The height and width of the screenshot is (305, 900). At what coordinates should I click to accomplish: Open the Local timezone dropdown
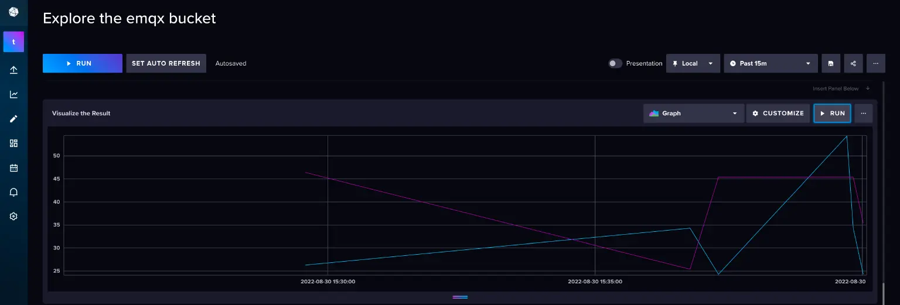693,63
